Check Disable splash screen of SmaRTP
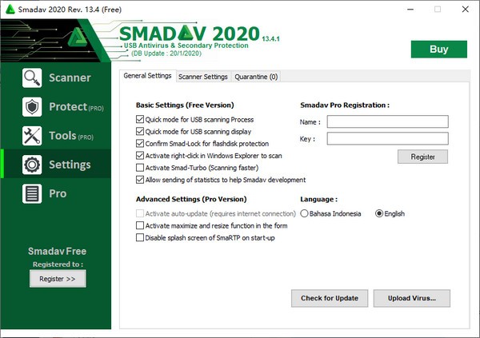 [x=141, y=238]
